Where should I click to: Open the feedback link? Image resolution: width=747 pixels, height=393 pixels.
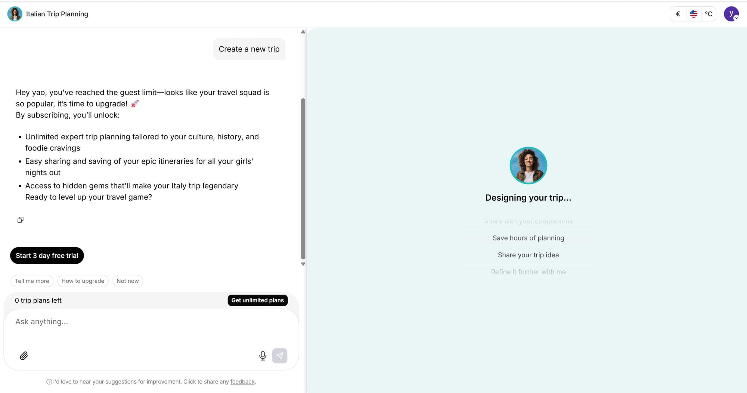[242, 382]
